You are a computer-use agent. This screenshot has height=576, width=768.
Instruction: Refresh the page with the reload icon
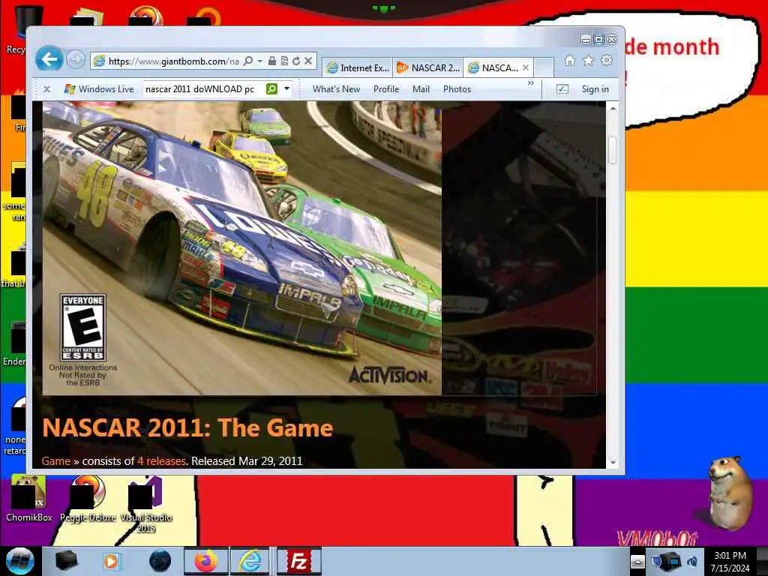point(295,61)
